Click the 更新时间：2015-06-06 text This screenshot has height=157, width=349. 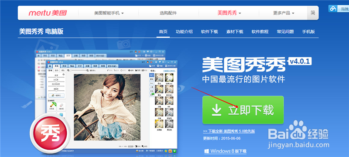[x=222, y=139]
